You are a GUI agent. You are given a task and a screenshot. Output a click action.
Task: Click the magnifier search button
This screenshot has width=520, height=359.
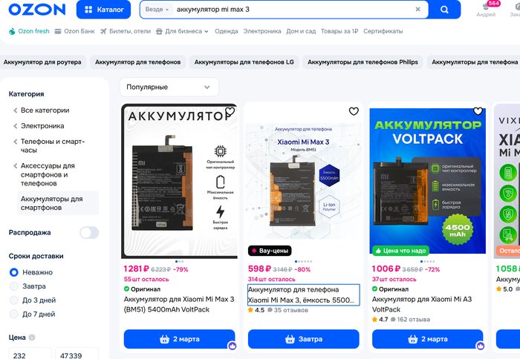(x=444, y=10)
